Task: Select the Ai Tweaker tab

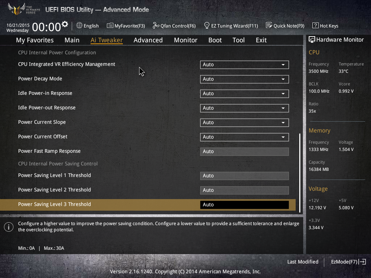Action: (x=107, y=40)
